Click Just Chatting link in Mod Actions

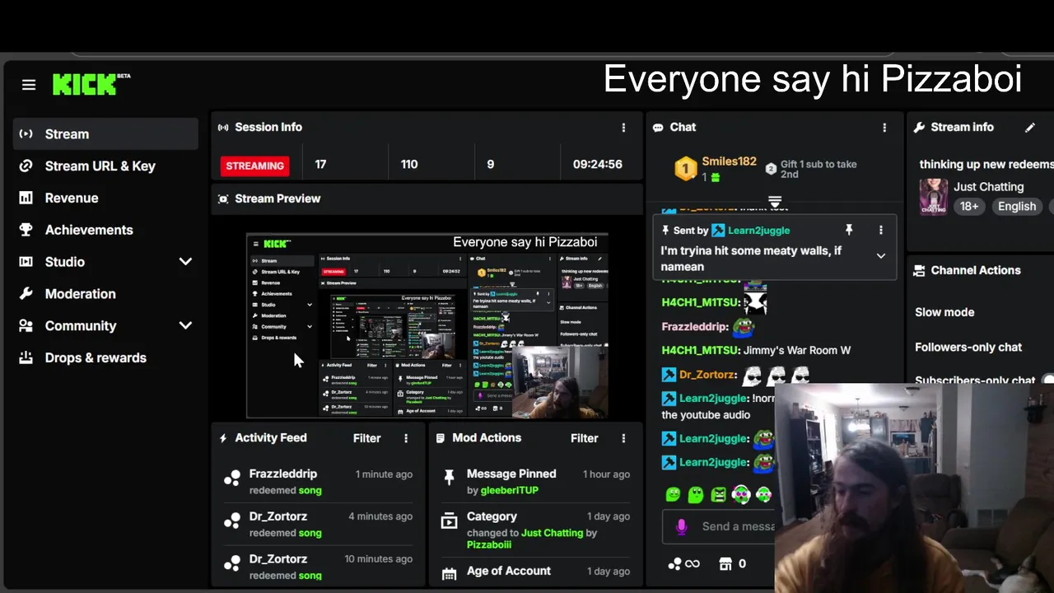(552, 533)
